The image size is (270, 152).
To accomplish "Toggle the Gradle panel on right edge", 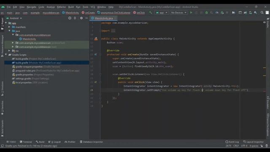I will click(268, 22).
